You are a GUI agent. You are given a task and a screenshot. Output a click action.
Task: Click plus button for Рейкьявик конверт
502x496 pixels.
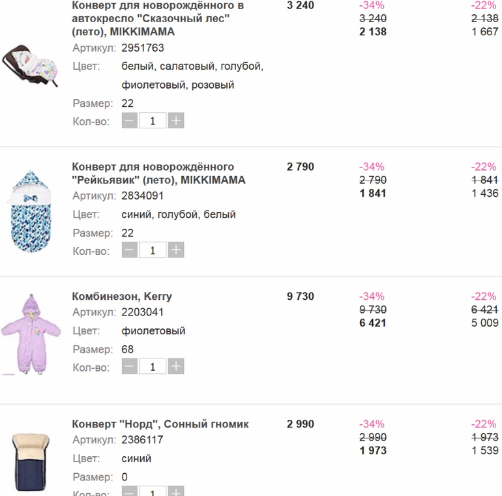pos(176,250)
